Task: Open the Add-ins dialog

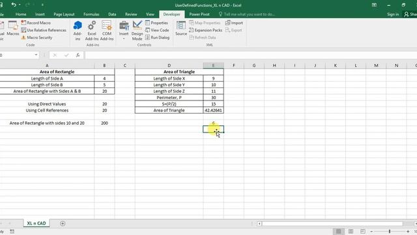Action: (x=78, y=31)
